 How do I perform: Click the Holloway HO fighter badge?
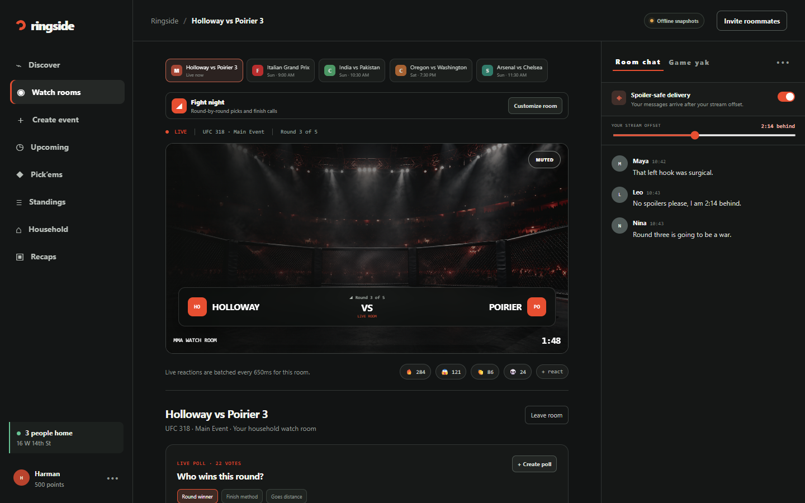click(197, 307)
